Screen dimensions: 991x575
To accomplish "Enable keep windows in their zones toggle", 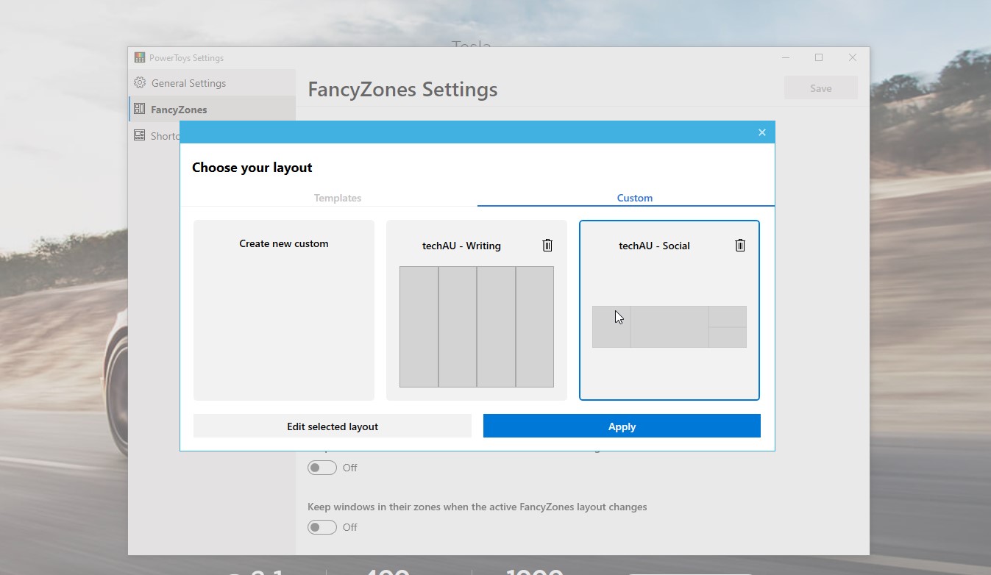I will 322,526.
